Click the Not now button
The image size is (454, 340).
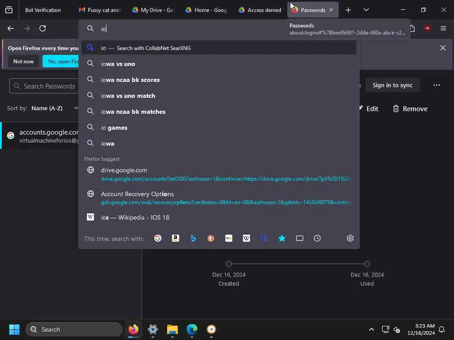click(23, 61)
